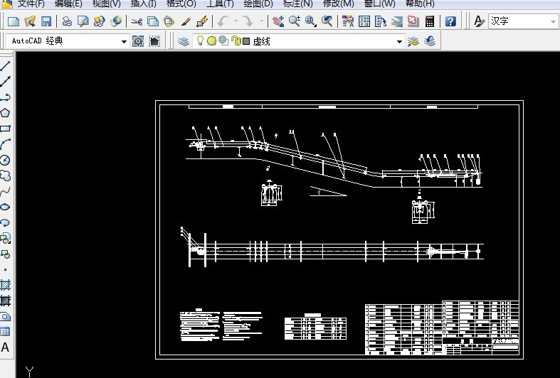Open the 文件(F) menu
This screenshot has width=560, height=378.
click(x=31, y=4)
